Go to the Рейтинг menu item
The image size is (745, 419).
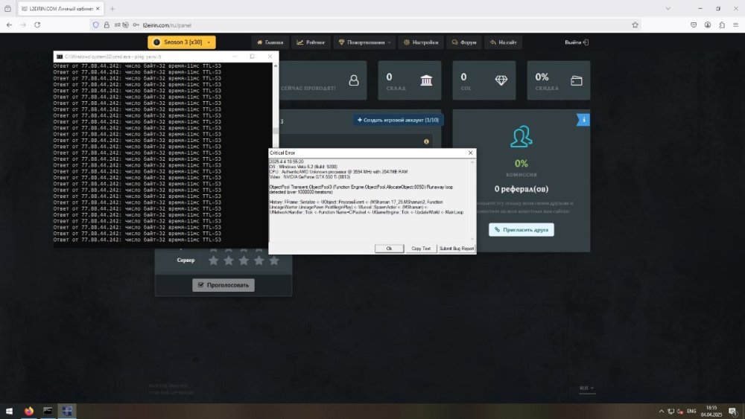(310, 42)
